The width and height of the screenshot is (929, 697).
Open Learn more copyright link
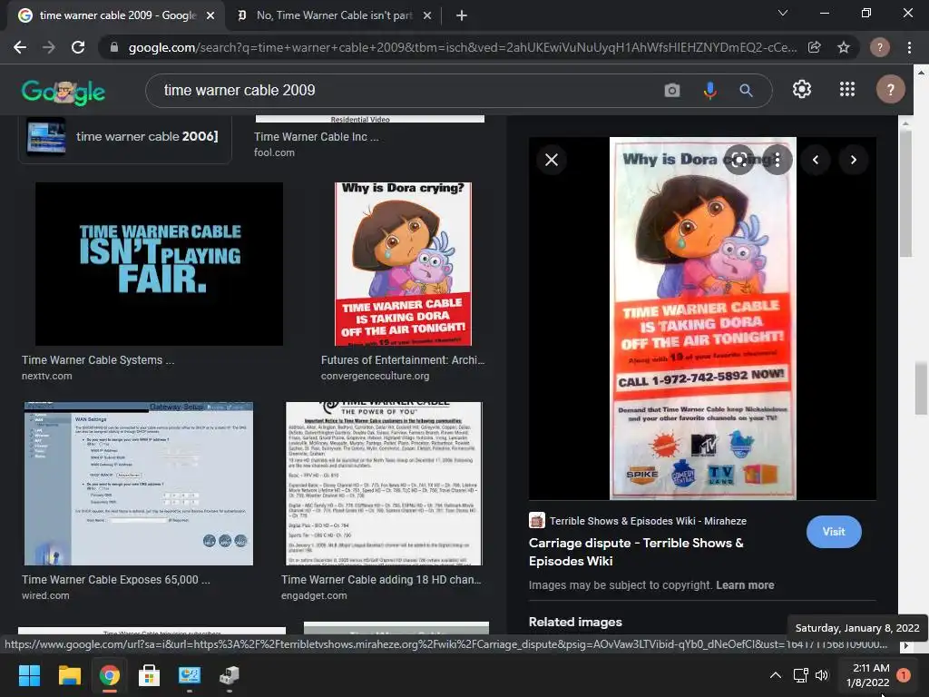(745, 585)
